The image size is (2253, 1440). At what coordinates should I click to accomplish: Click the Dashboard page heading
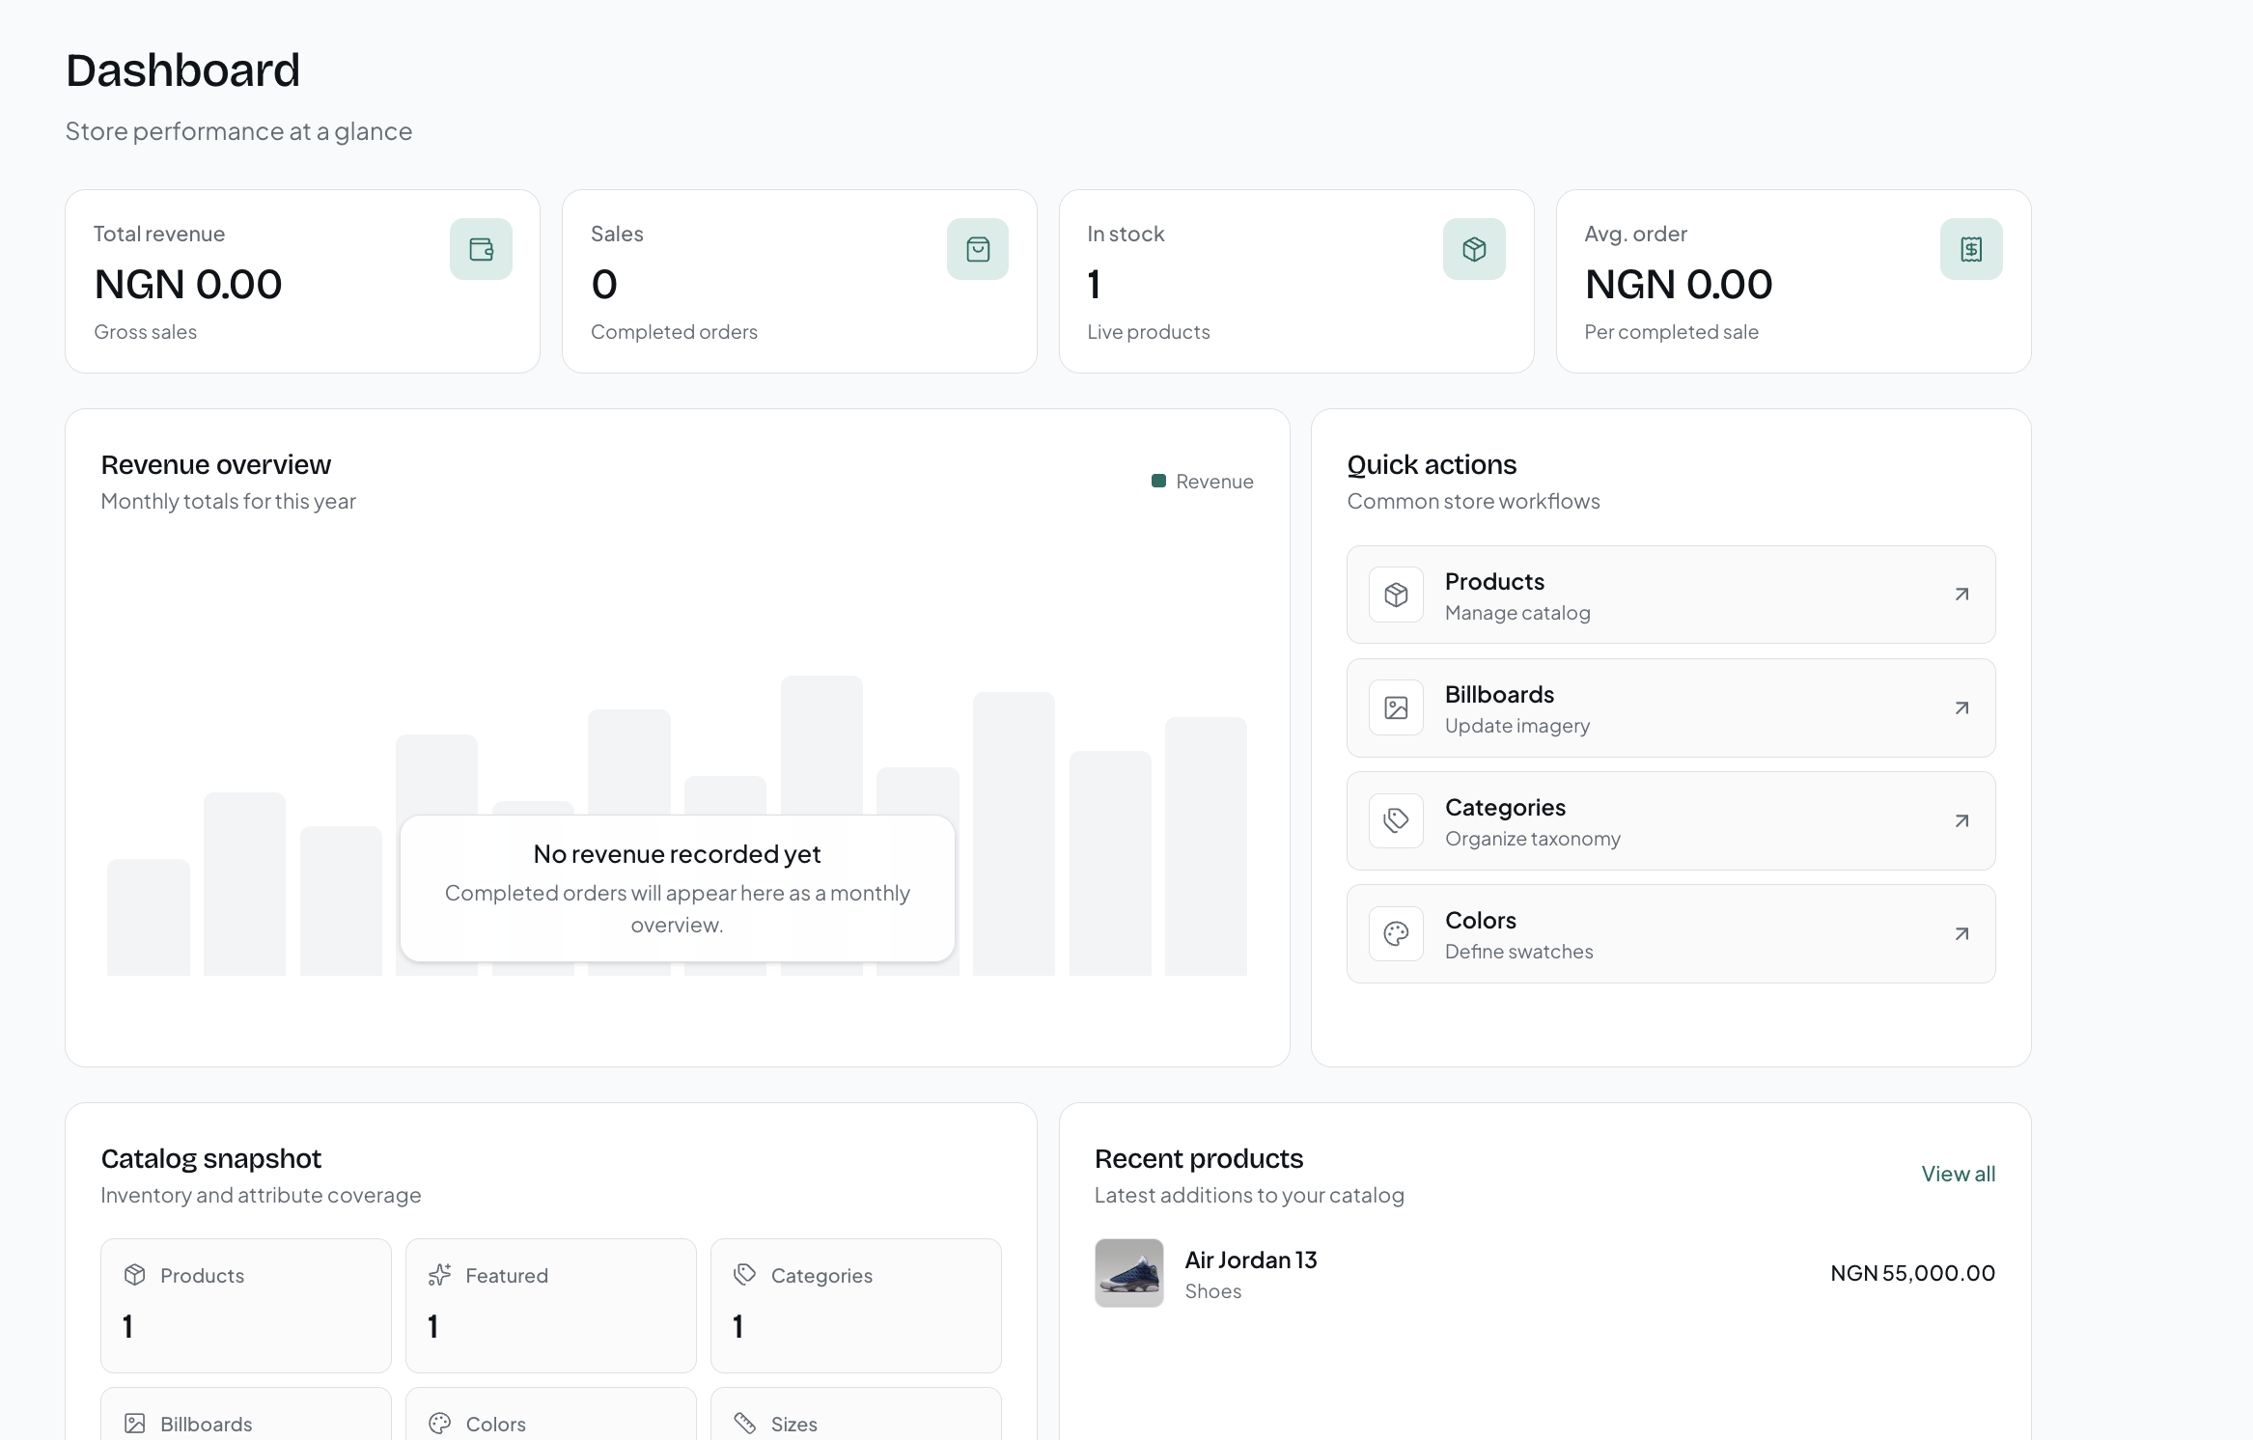coord(182,70)
